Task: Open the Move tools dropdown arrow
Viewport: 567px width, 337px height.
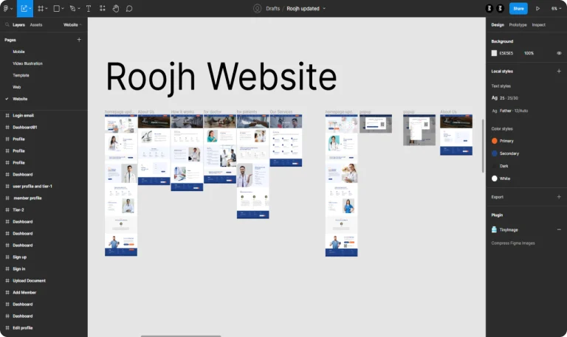Action: (x=30, y=8)
